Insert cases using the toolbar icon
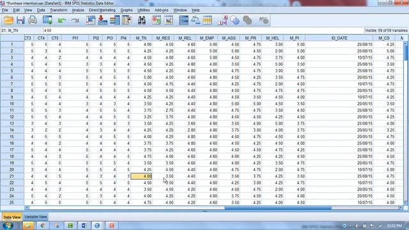The image size is (409, 230). [x=156, y=20]
